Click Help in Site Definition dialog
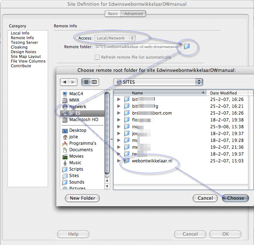 [73, 234]
